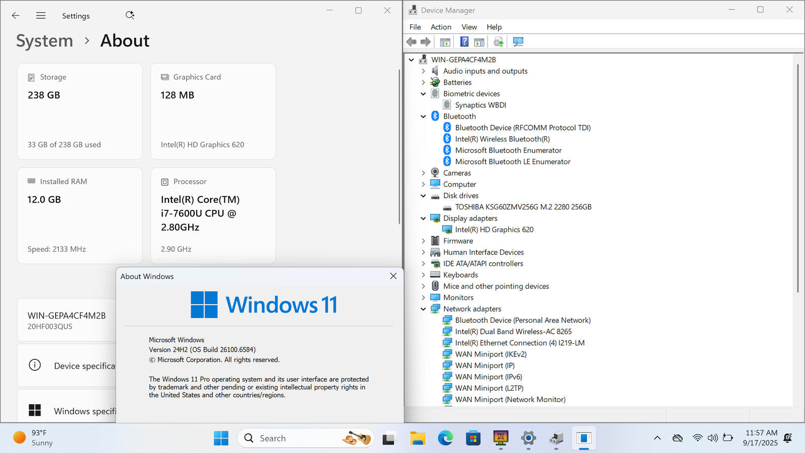Click the search icon in Settings header
The width and height of the screenshot is (805, 453).
(130, 16)
